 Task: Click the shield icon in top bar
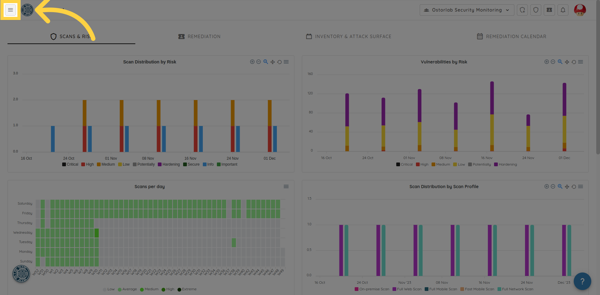536,10
